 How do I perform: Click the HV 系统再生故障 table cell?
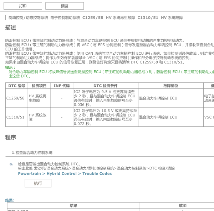[x=39, y=98]
